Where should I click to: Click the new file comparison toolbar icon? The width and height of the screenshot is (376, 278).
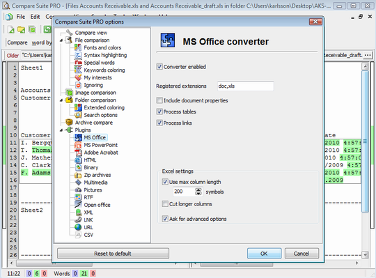coord(11,29)
